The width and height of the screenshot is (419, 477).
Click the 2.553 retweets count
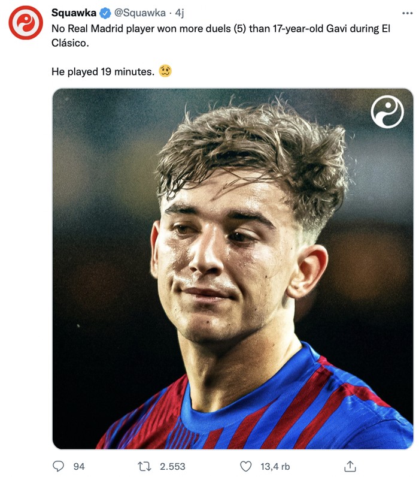pos(172,466)
